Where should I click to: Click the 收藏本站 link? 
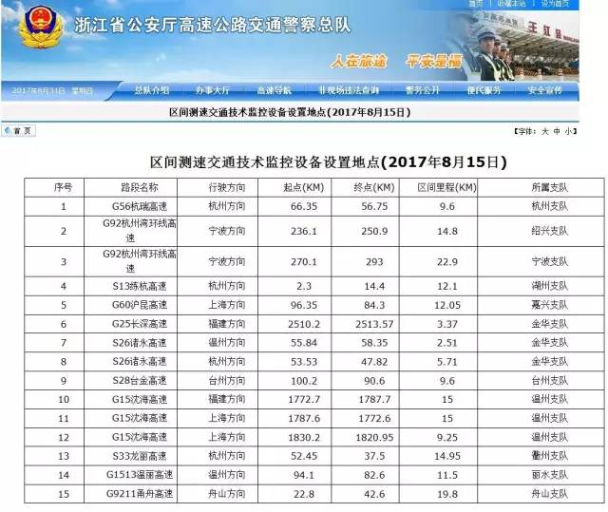pos(511,4)
